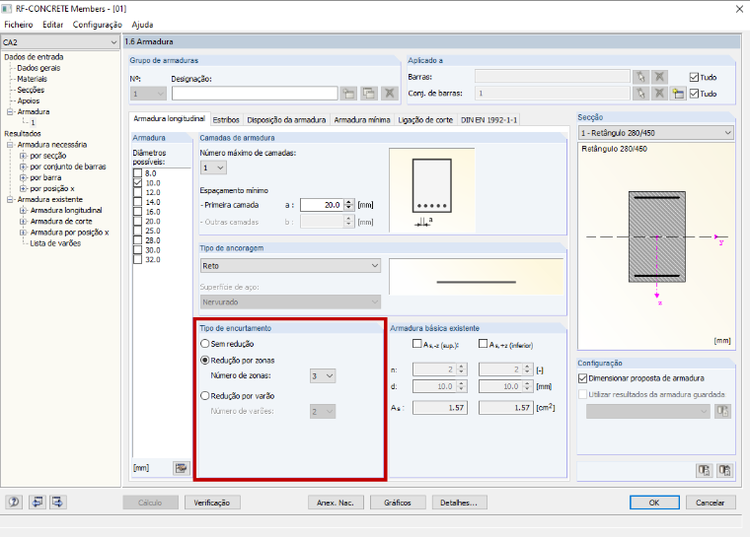Collapse the Armadura tree node
The width and height of the screenshot is (750, 537).
pyautogui.click(x=10, y=111)
